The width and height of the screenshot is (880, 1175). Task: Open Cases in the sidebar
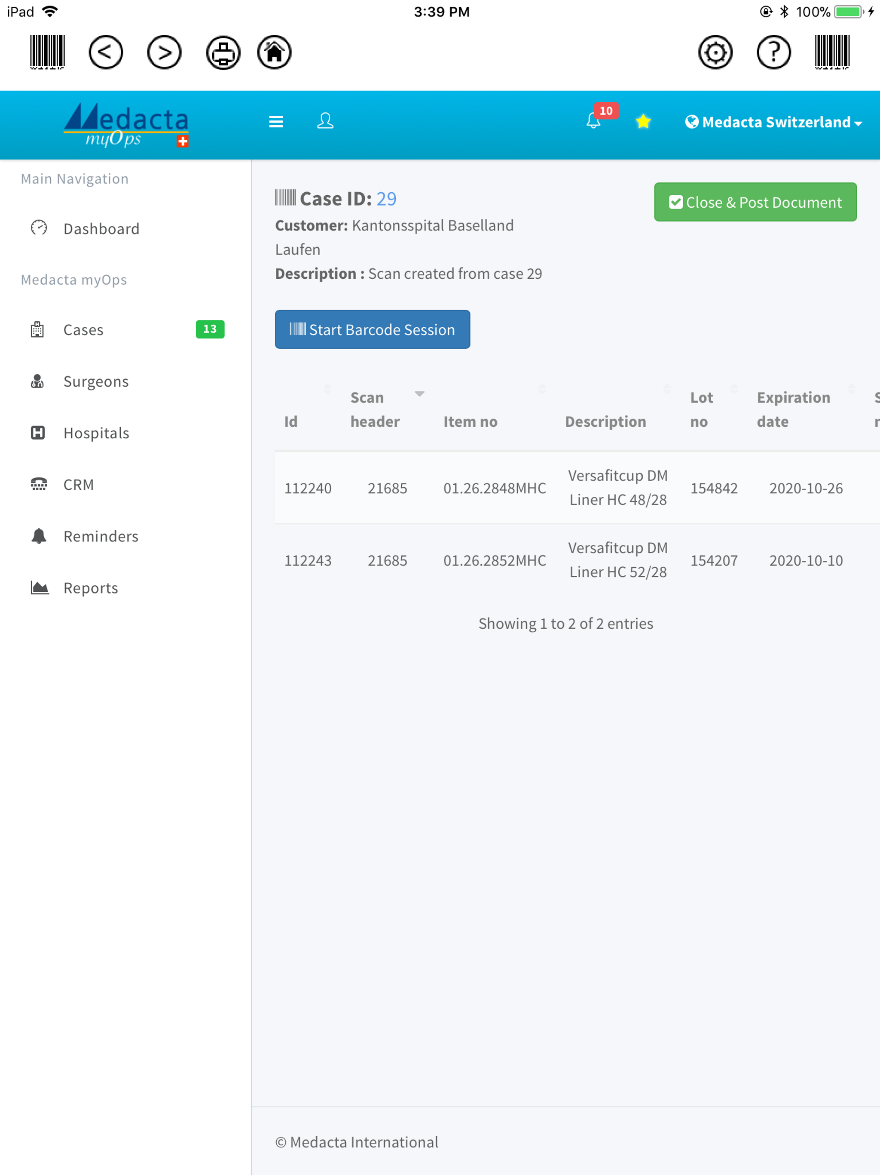coord(83,330)
